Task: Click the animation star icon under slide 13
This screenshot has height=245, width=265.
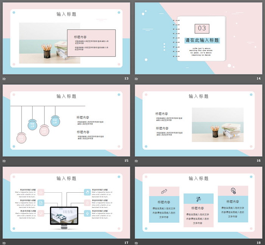Action: pos(4,79)
